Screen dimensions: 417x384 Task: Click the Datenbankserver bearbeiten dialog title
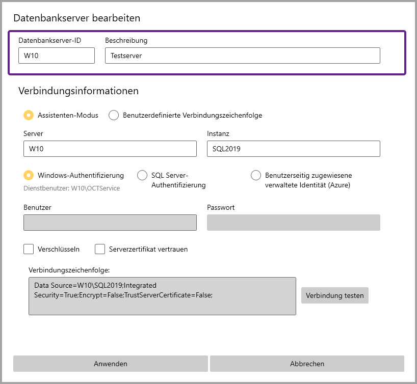click(76, 18)
